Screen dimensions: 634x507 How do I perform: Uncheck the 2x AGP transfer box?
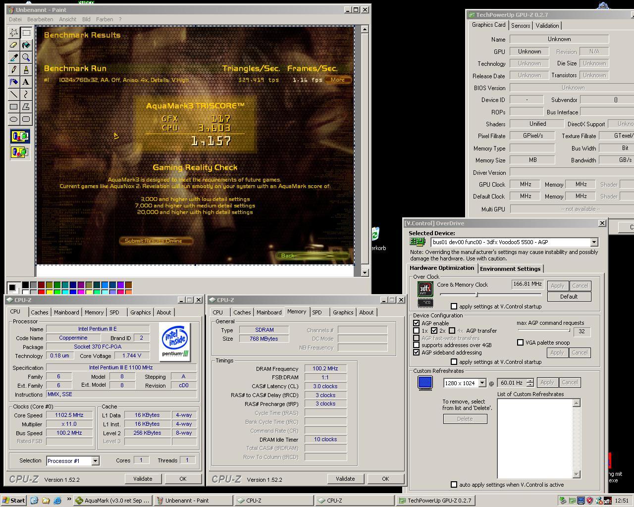[x=434, y=331]
